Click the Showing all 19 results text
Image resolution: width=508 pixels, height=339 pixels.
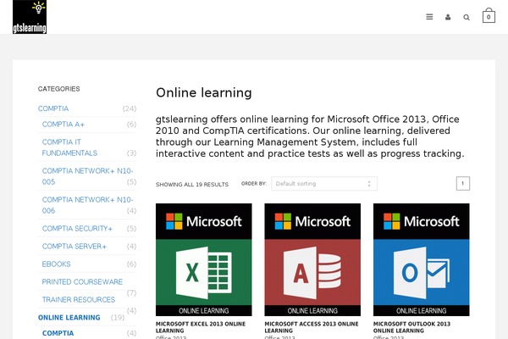click(192, 185)
